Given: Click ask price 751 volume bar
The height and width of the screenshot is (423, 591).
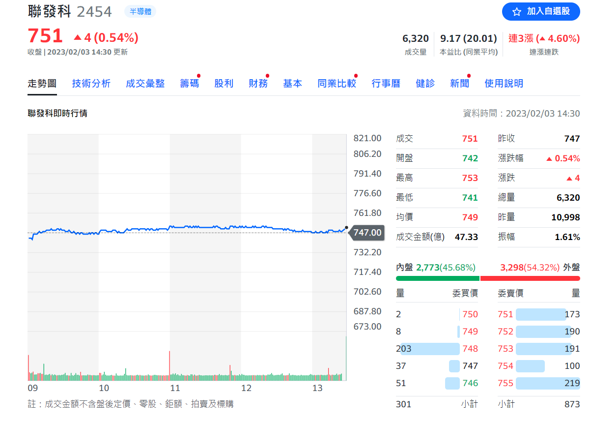Looking at the screenshot, I should point(541,314).
